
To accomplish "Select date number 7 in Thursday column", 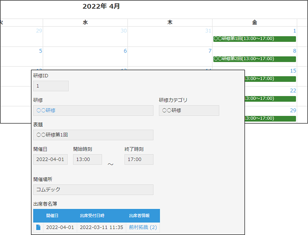I will coord(210,51).
